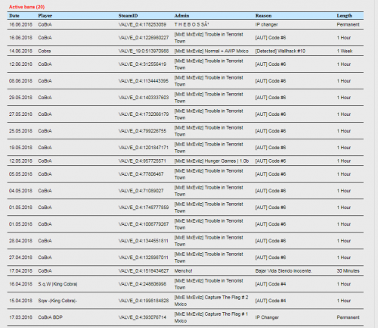Click the [Detected] Wallhack #10 reason

click(280, 51)
